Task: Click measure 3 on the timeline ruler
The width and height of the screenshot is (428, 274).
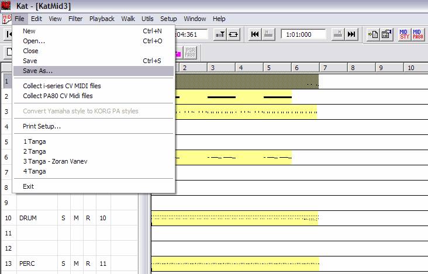Action: coord(222,68)
